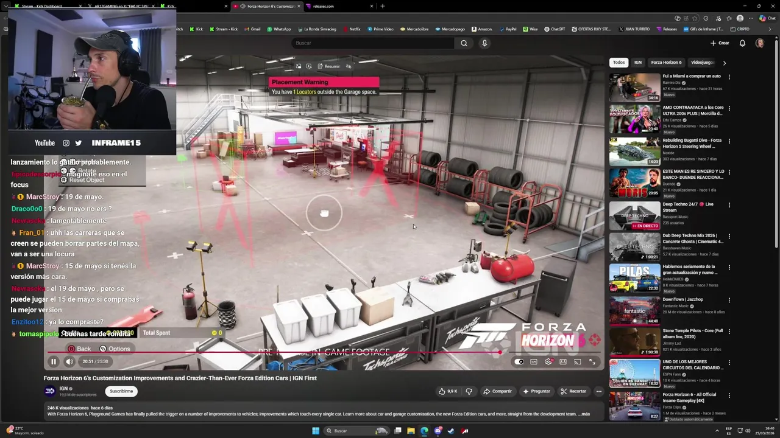Viewport: 780px width, 438px height.
Task: Open 'Rebuilding Bugatti Divo' video title
Action: tap(692, 144)
